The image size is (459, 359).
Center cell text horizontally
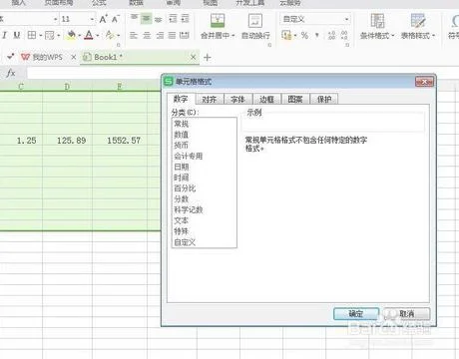click(147, 35)
